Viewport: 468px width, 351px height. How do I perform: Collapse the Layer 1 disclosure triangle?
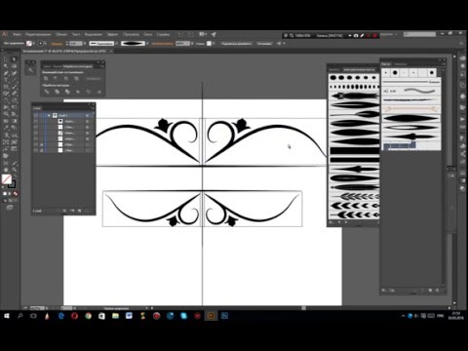[x=49, y=115]
